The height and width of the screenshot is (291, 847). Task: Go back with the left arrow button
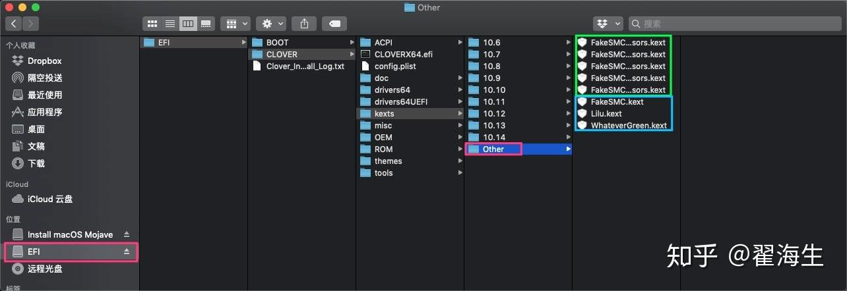14,24
